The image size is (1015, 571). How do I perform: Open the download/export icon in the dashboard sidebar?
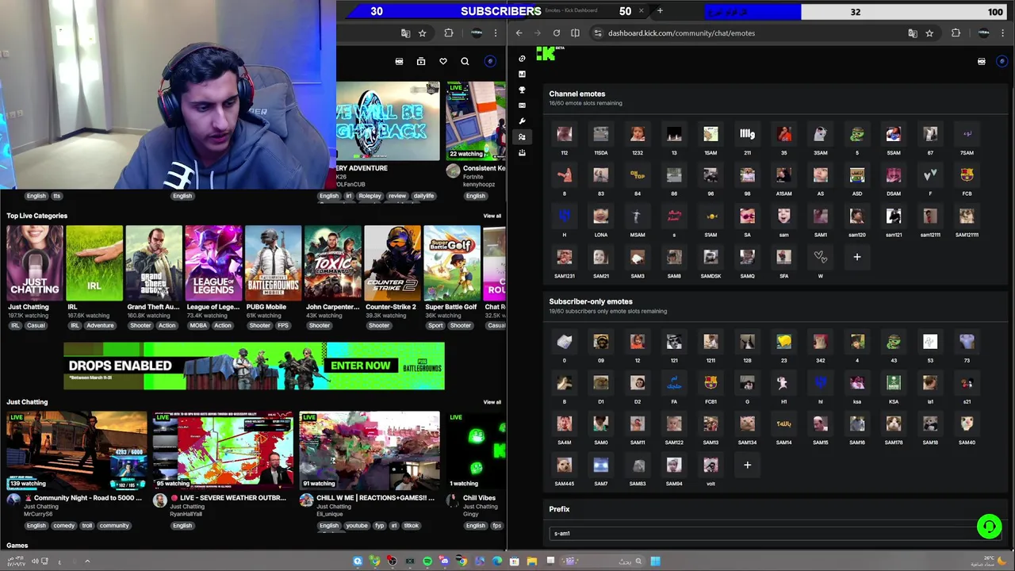(x=522, y=153)
